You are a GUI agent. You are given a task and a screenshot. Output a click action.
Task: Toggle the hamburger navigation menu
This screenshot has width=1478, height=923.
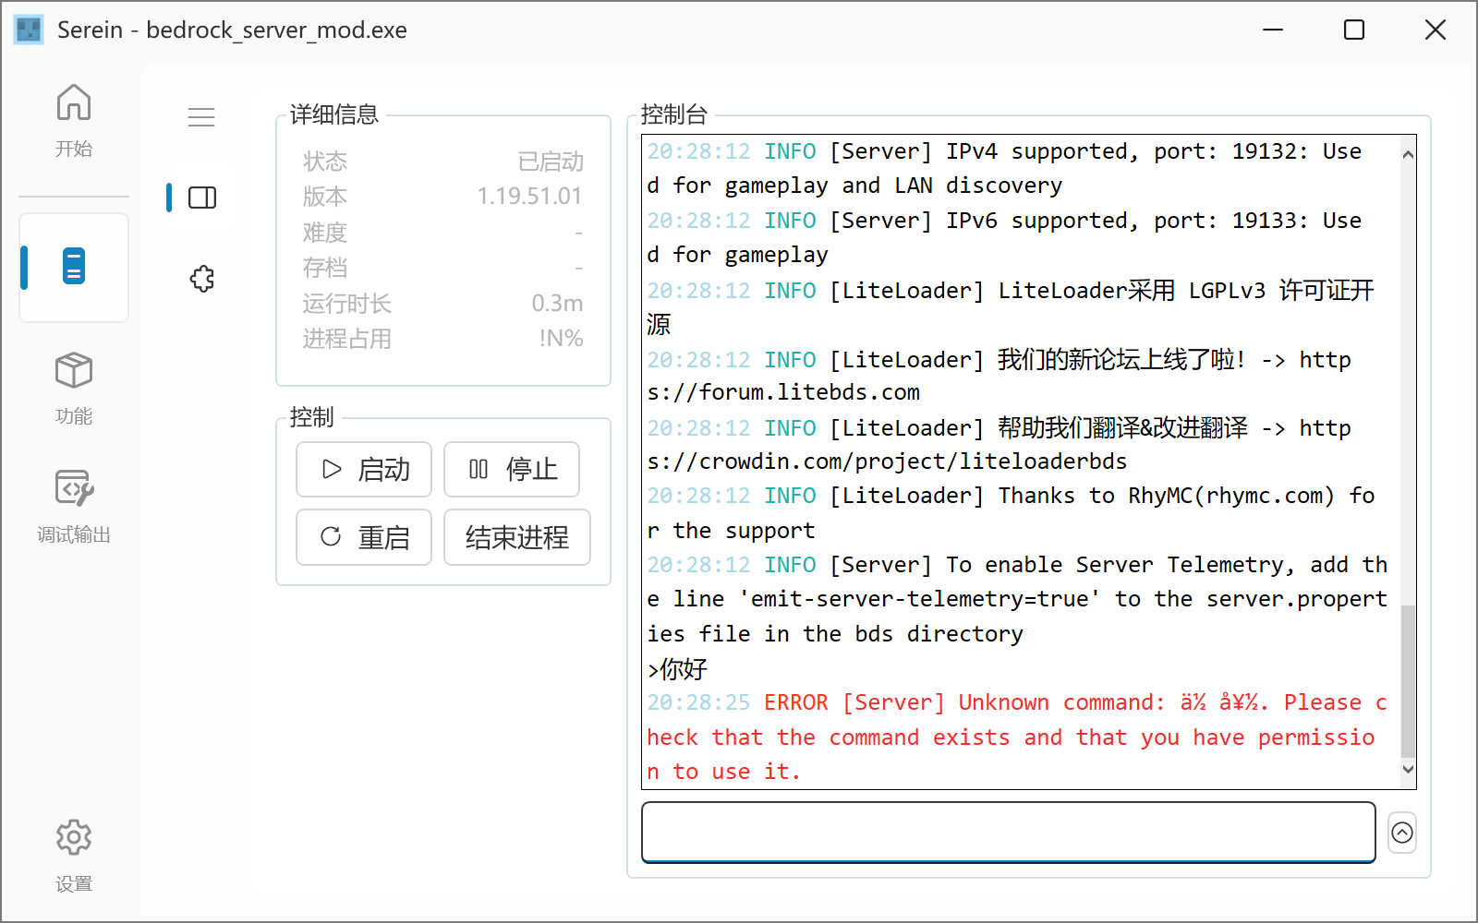(201, 117)
